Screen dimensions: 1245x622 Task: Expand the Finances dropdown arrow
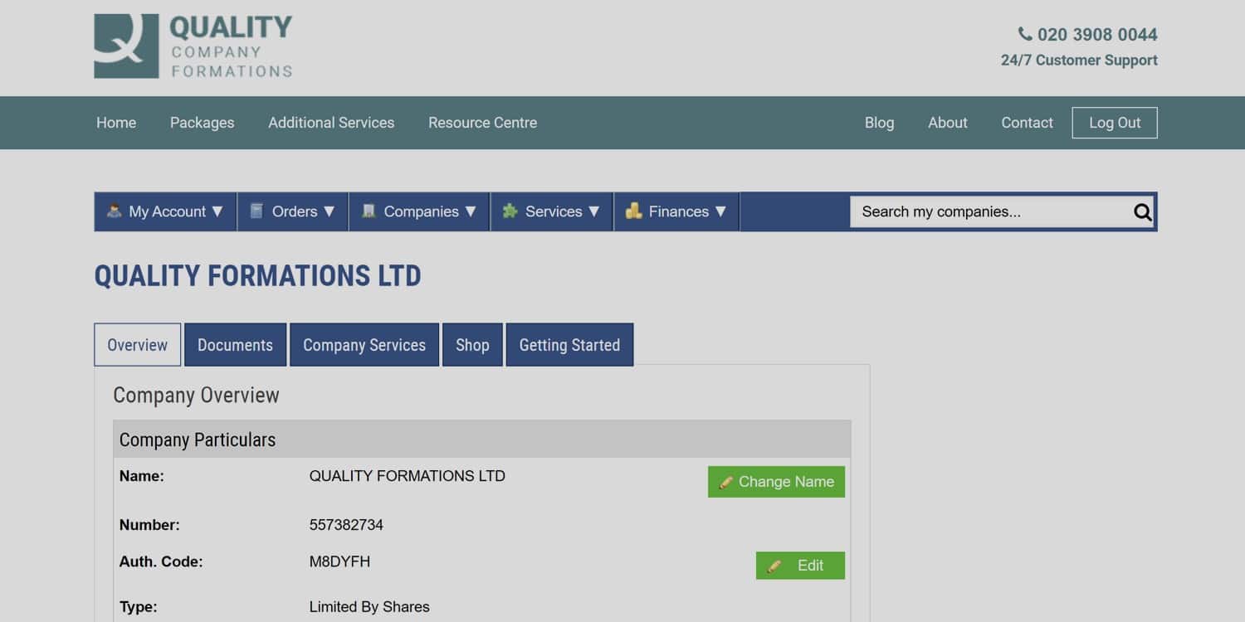click(720, 211)
